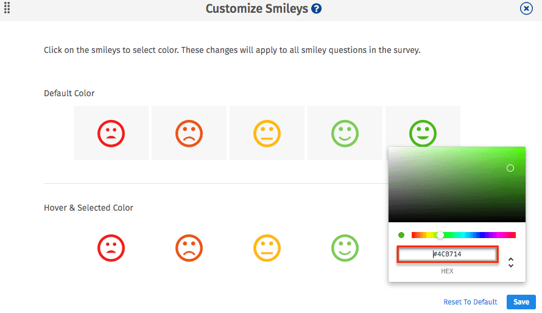Click the hue slider handle
Screen dimensions: 542x313
(440, 235)
